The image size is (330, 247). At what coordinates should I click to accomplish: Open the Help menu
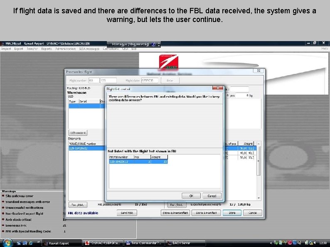(x=325, y=49)
